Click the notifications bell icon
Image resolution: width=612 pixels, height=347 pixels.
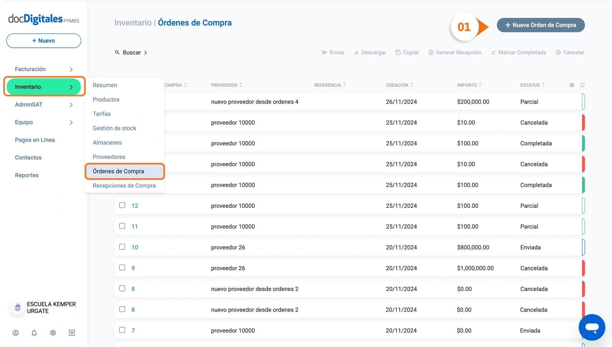click(34, 333)
